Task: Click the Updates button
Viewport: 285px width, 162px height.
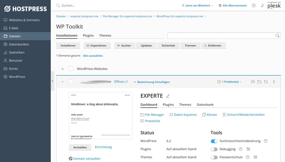Action: pyautogui.click(x=146, y=46)
